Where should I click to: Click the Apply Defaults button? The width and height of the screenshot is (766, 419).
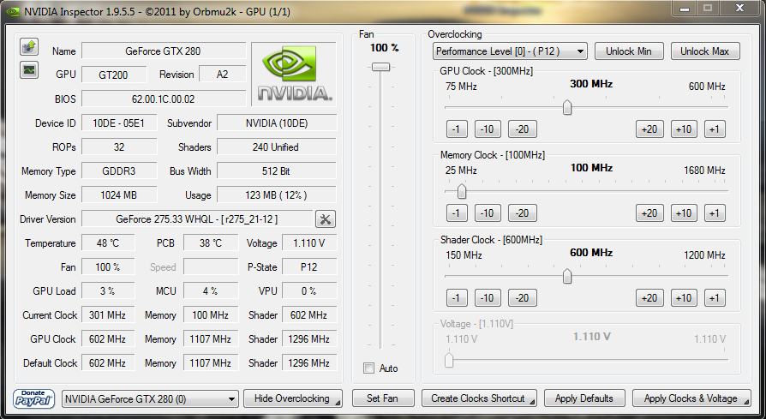[x=584, y=398]
